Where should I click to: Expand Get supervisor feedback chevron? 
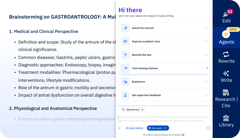(206, 95)
